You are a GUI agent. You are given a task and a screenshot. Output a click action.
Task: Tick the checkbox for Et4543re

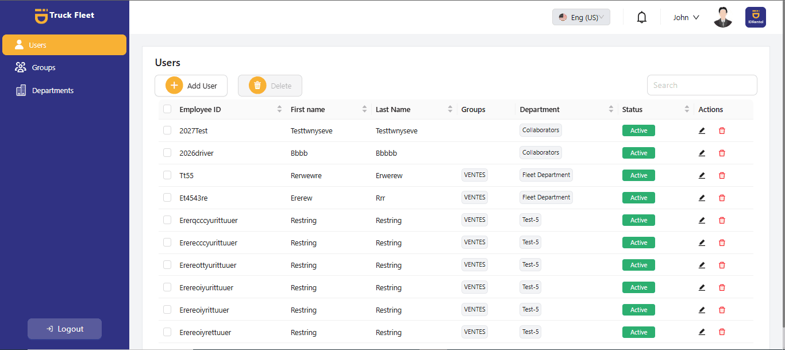[x=167, y=198]
